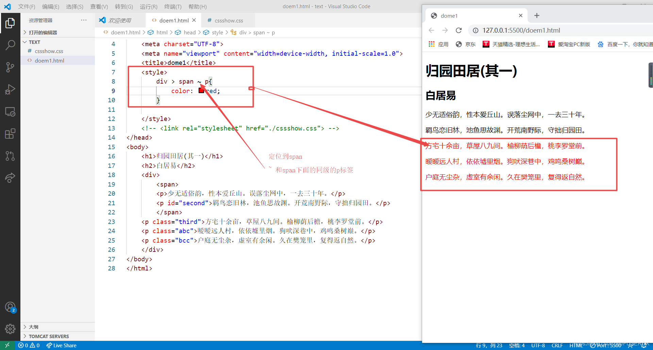This screenshot has height=350, width=653.
Task: Open the Manage gear icon
Action: [10, 329]
